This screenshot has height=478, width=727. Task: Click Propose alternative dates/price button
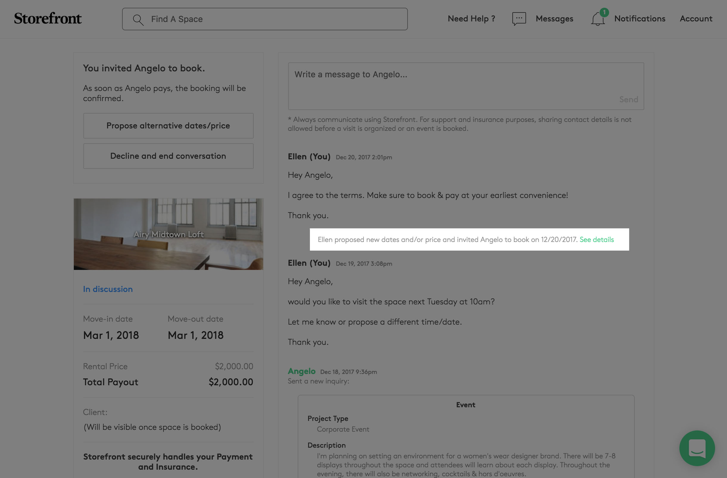click(168, 126)
